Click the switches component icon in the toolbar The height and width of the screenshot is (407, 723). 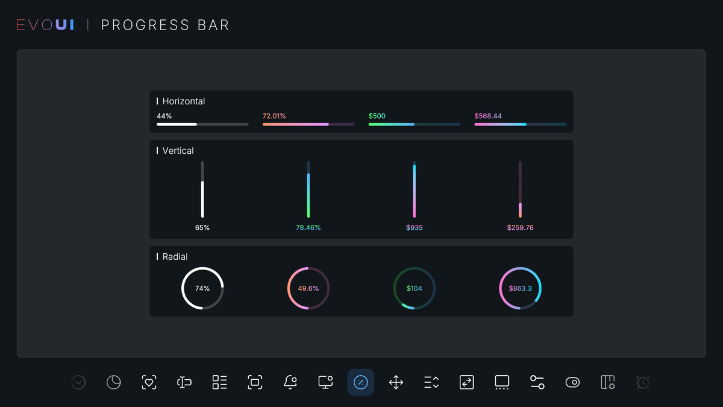point(537,382)
